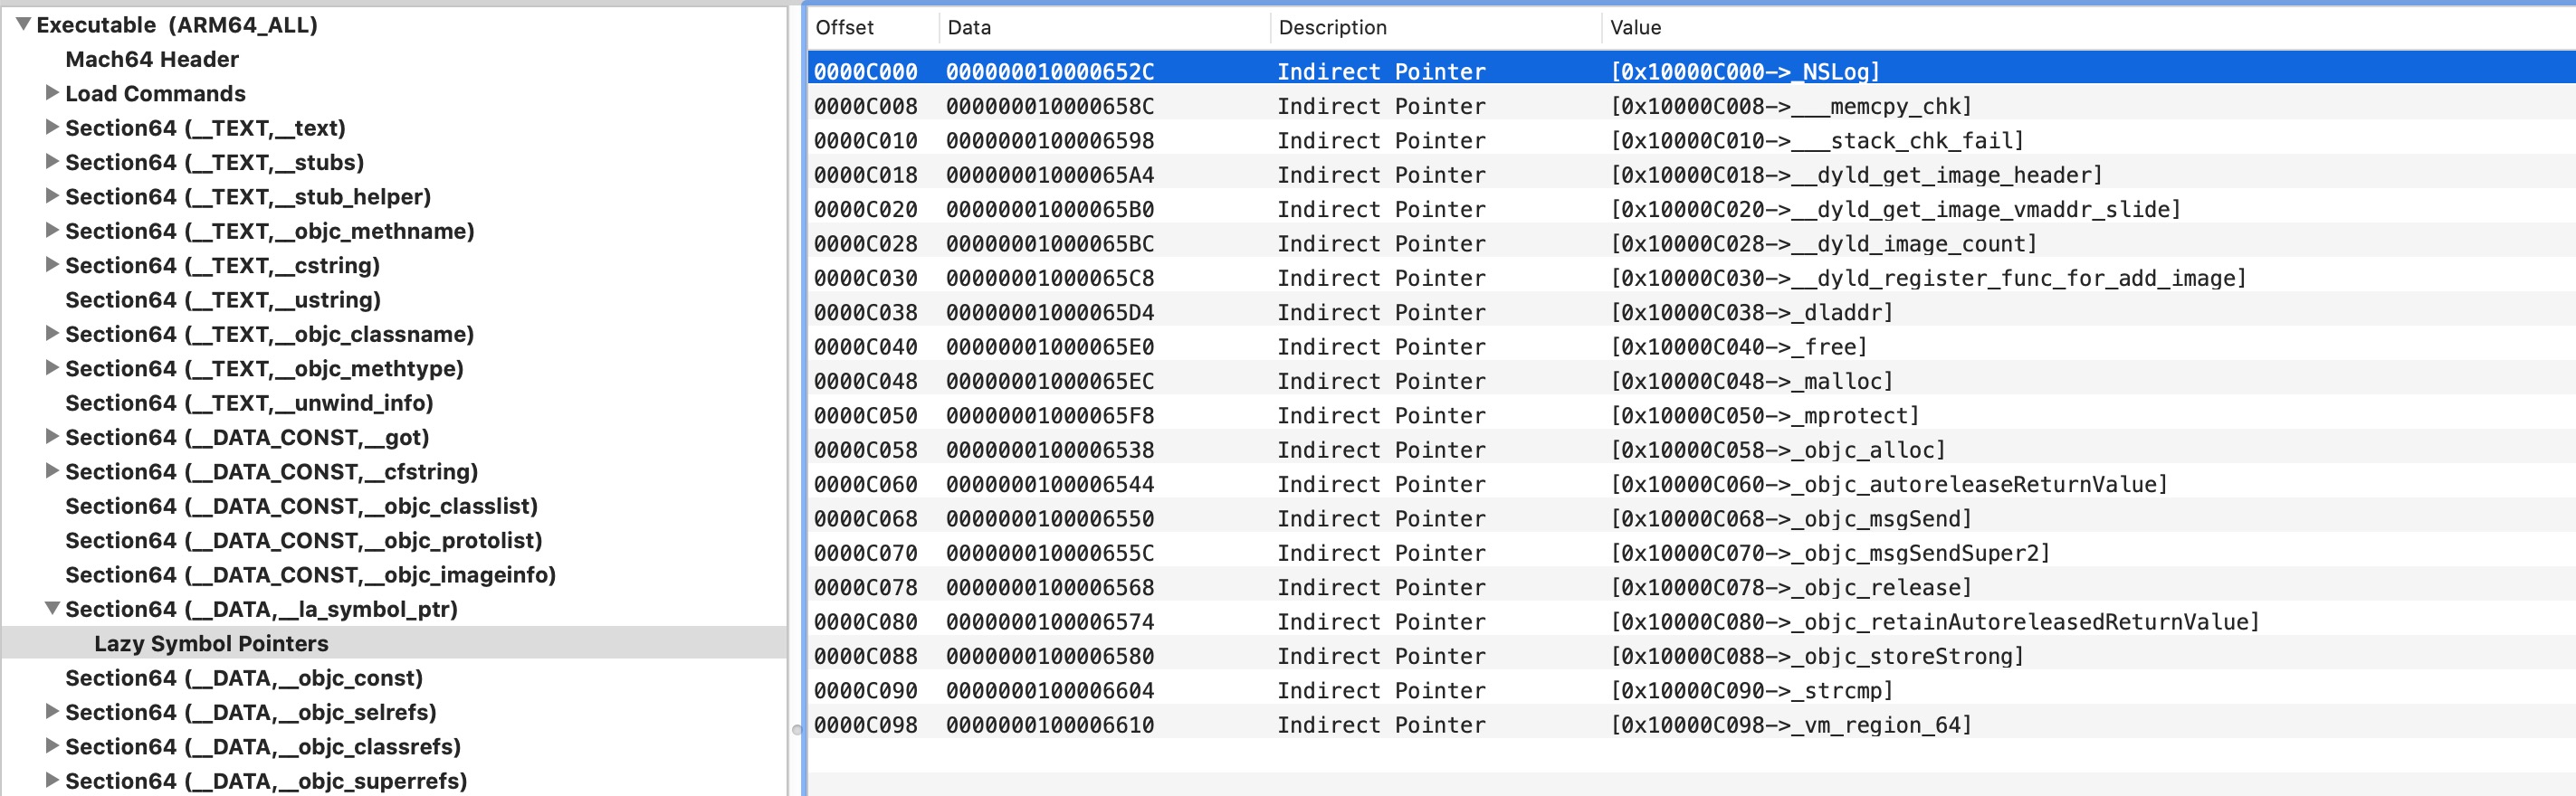
Task: Click the _objc_retainAutoreleasedReturnValue value
Action: pos(1934,621)
